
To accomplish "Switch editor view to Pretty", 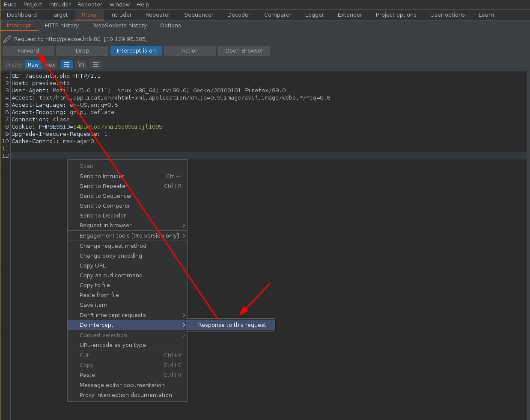I will click(14, 65).
